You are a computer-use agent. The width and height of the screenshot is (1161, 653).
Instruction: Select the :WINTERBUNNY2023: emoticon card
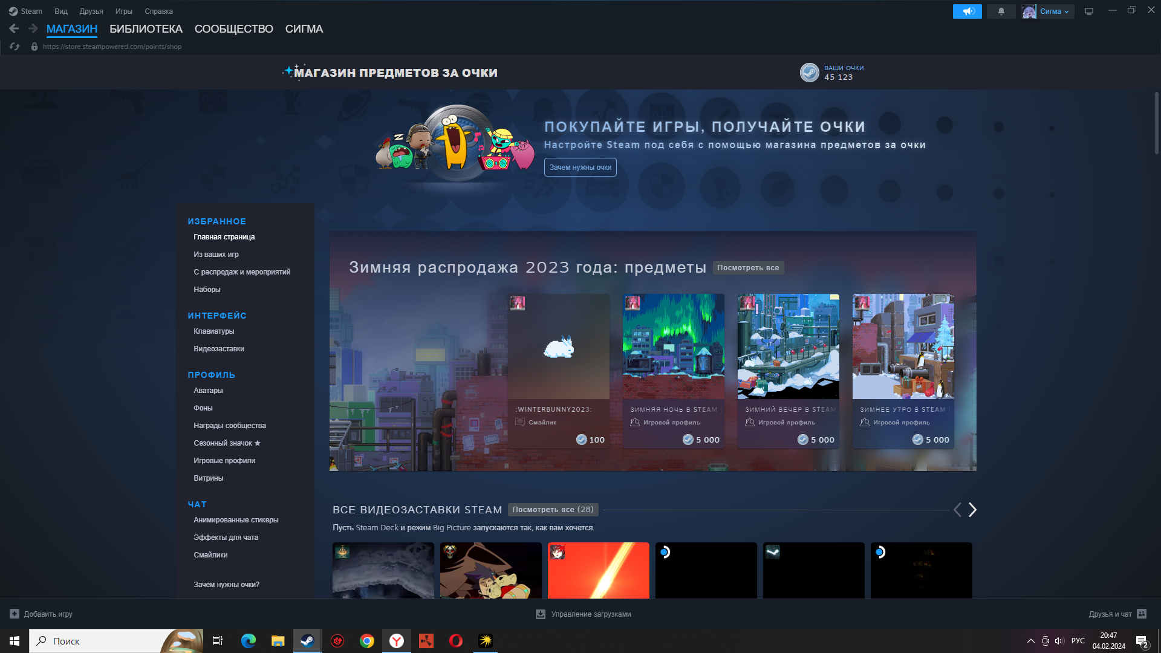click(x=559, y=371)
